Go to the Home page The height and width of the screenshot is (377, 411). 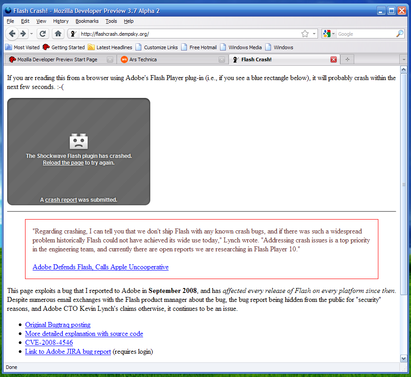(58, 34)
